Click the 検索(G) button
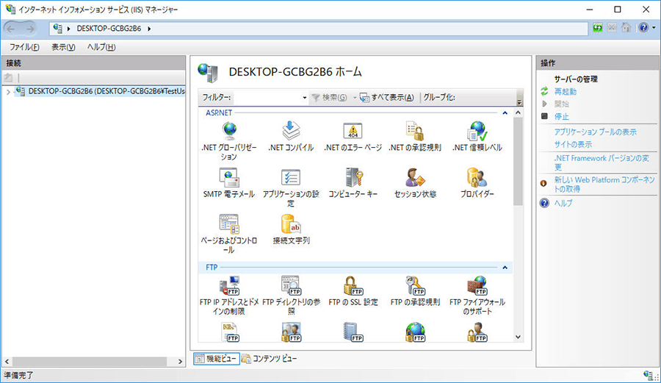 tap(330, 98)
